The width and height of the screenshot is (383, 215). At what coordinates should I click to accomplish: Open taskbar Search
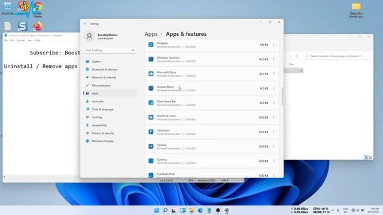tap(165, 210)
